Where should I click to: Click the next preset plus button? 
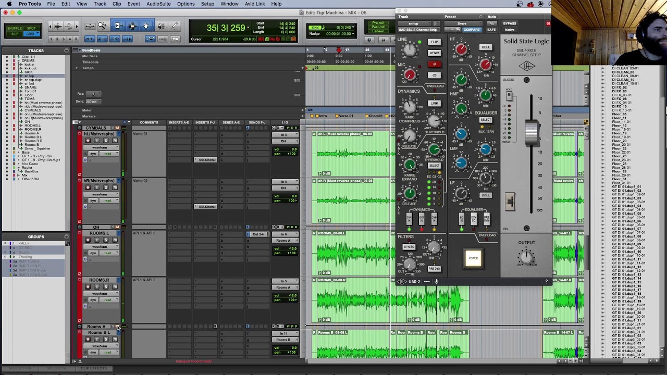[452, 30]
